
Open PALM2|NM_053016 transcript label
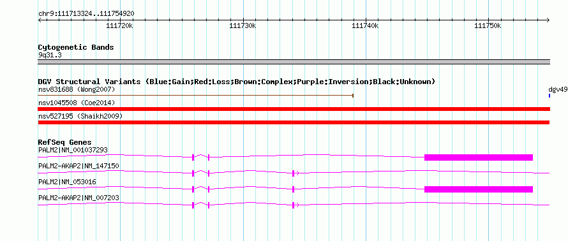click(x=67, y=182)
